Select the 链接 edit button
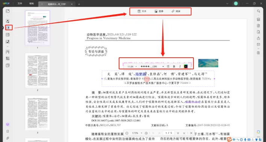Image resolution: width=266 pixels, height=142 pixels. [176, 11]
